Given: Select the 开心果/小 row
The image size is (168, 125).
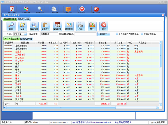Looking at the screenshot, I should (x=81, y=61).
